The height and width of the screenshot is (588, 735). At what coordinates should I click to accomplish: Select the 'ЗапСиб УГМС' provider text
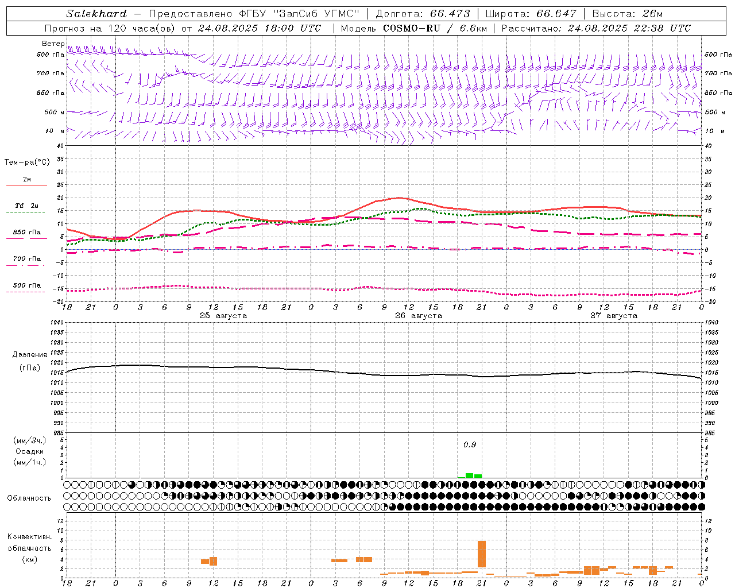316,14
